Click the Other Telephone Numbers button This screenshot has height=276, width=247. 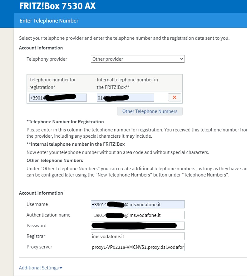click(150, 111)
